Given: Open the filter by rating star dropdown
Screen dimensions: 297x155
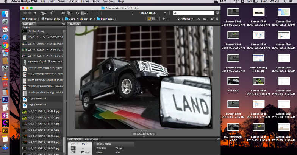Looking at the screenshot, I should pos(165,19).
